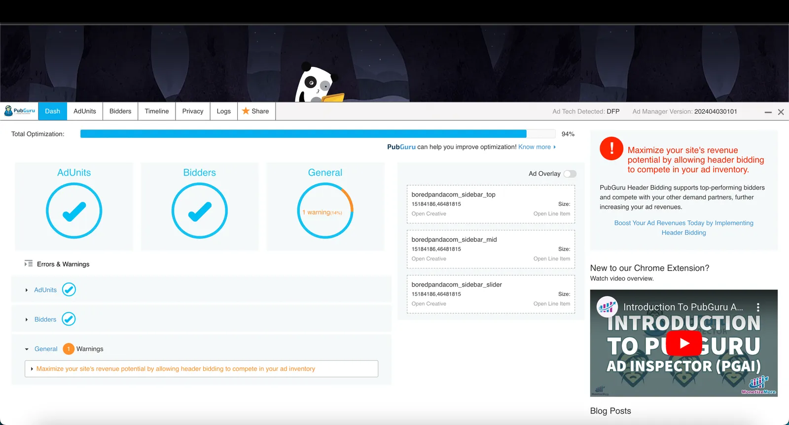Viewport: 789px width, 425px height.
Task: Switch to the Dash tab
Action: pos(53,111)
